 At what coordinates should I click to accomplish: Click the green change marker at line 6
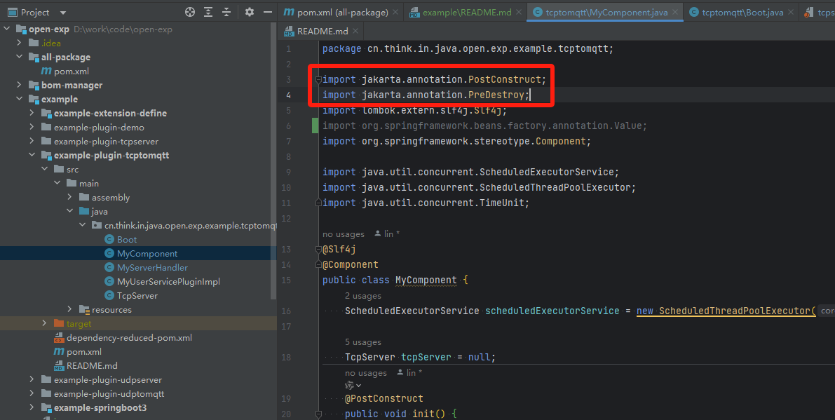pyautogui.click(x=315, y=126)
